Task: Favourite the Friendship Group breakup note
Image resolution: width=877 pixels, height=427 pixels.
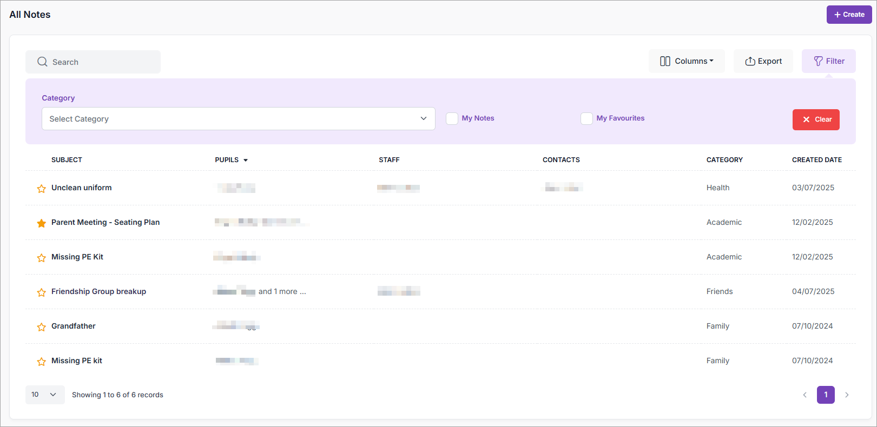Action: 41,292
